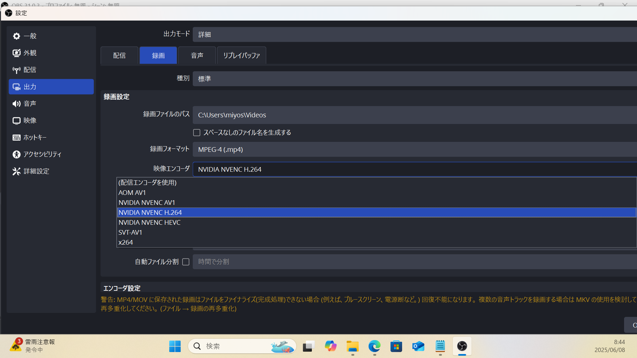637x358 pixels.
Task: Open Notepad from the taskbar
Action: pyautogui.click(x=440, y=346)
